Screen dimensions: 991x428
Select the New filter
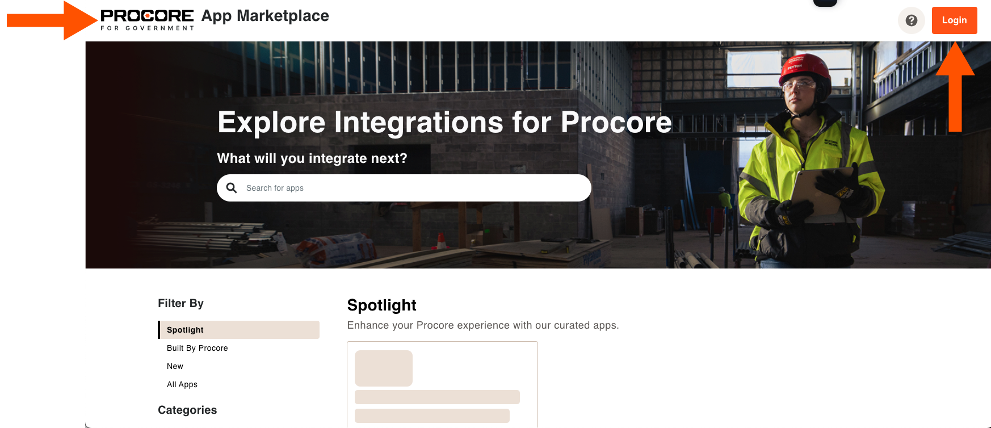pyautogui.click(x=175, y=366)
